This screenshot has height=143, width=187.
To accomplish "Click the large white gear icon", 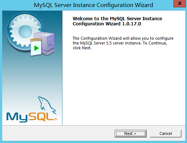I will [25, 32].
